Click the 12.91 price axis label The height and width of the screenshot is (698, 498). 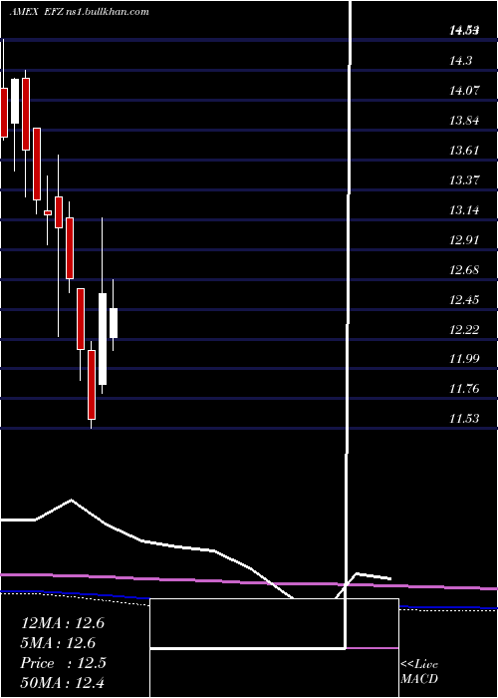click(x=464, y=240)
